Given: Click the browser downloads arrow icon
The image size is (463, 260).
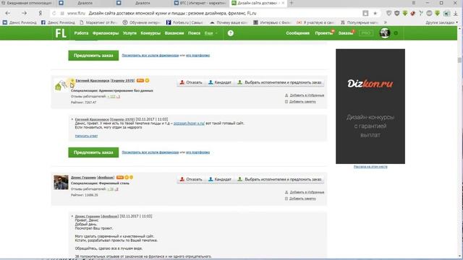Looking at the screenshot, I should pyautogui.click(x=456, y=13).
